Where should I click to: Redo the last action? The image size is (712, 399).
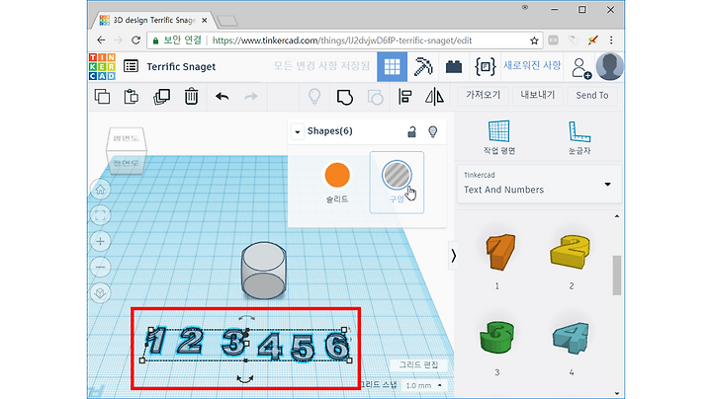click(x=251, y=96)
